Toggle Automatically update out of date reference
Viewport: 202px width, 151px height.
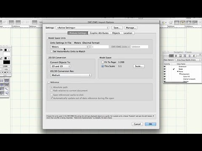click(51, 98)
